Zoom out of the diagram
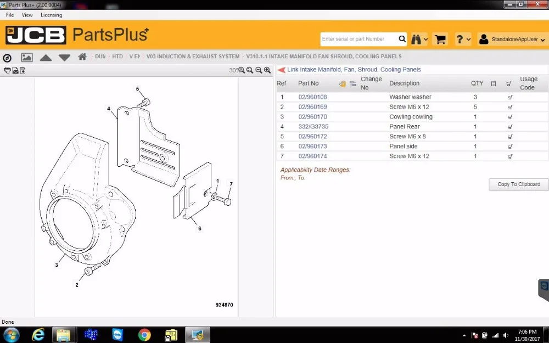Viewport: 549px width, 343px height. 259,70
